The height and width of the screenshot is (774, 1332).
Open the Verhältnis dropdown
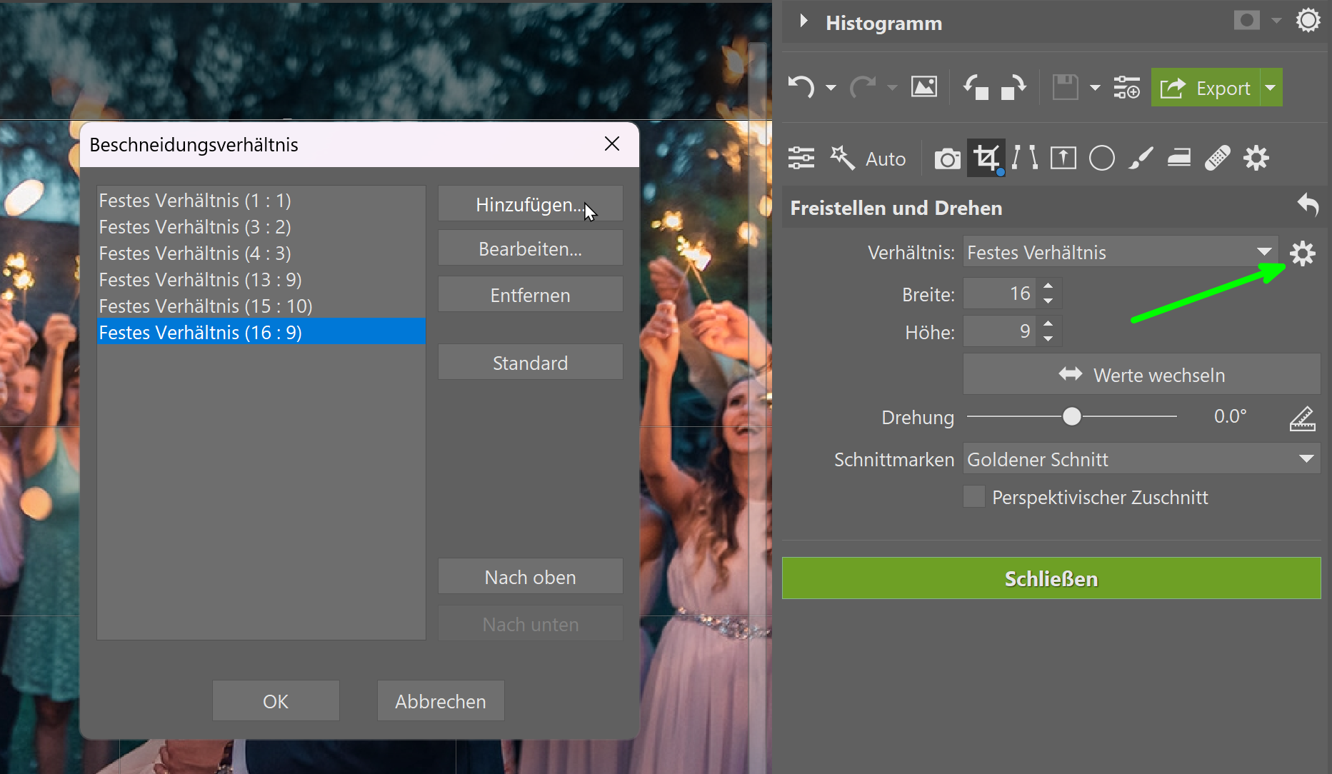(1120, 252)
